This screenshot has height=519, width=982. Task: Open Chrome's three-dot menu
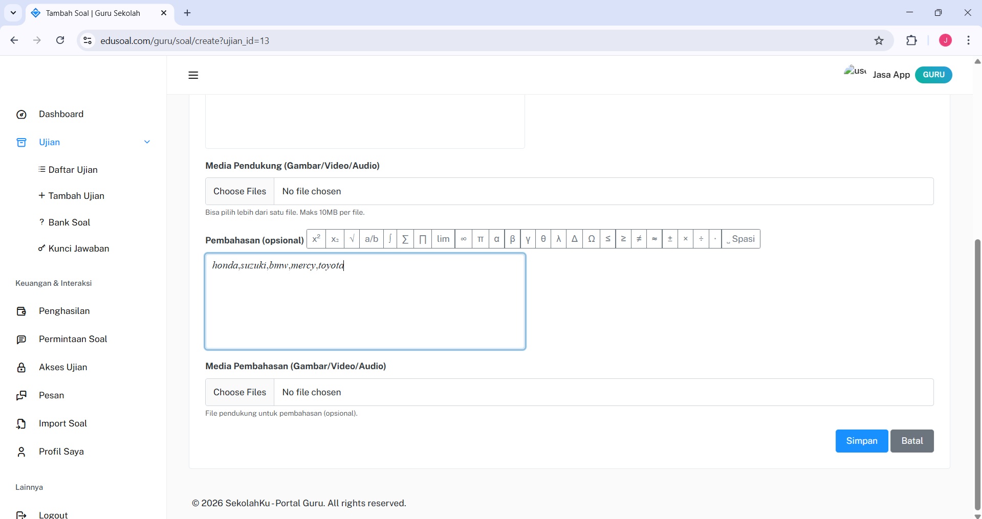tap(968, 40)
